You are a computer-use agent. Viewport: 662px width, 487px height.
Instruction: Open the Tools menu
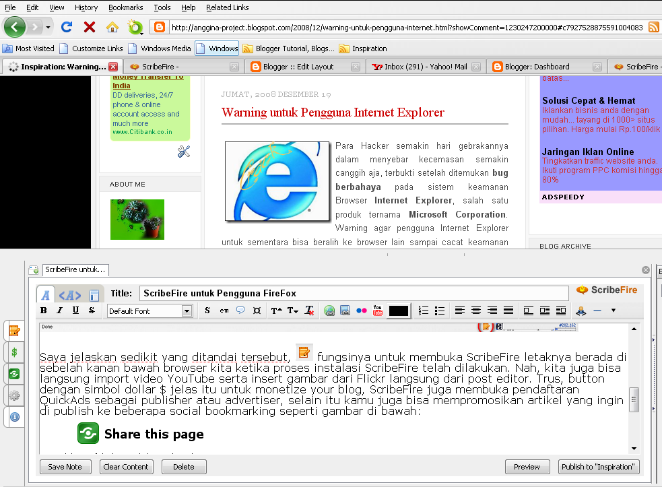tap(162, 7)
